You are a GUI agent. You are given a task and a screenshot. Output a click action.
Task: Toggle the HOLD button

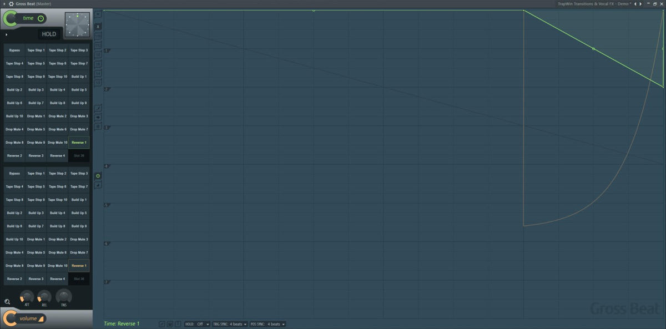click(x=49, y=34)
